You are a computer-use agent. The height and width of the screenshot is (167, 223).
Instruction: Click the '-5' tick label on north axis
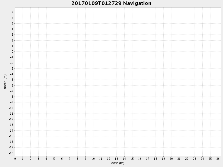coord(12,80)
